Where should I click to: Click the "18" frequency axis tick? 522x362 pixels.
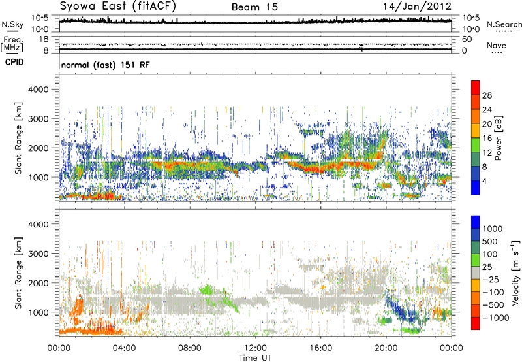(x=43, y=39)
